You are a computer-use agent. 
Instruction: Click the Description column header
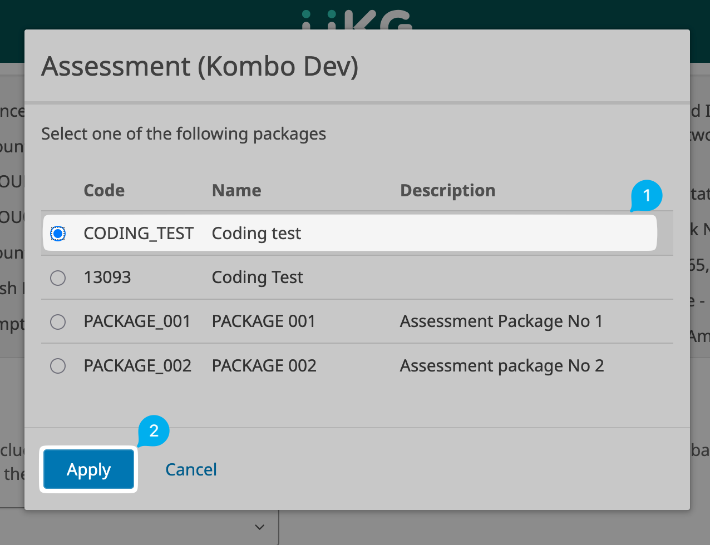pos(447,191)
